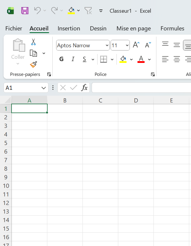
Task: Clear filter using the funnel icon in title bar
Action: coord(88,11)
